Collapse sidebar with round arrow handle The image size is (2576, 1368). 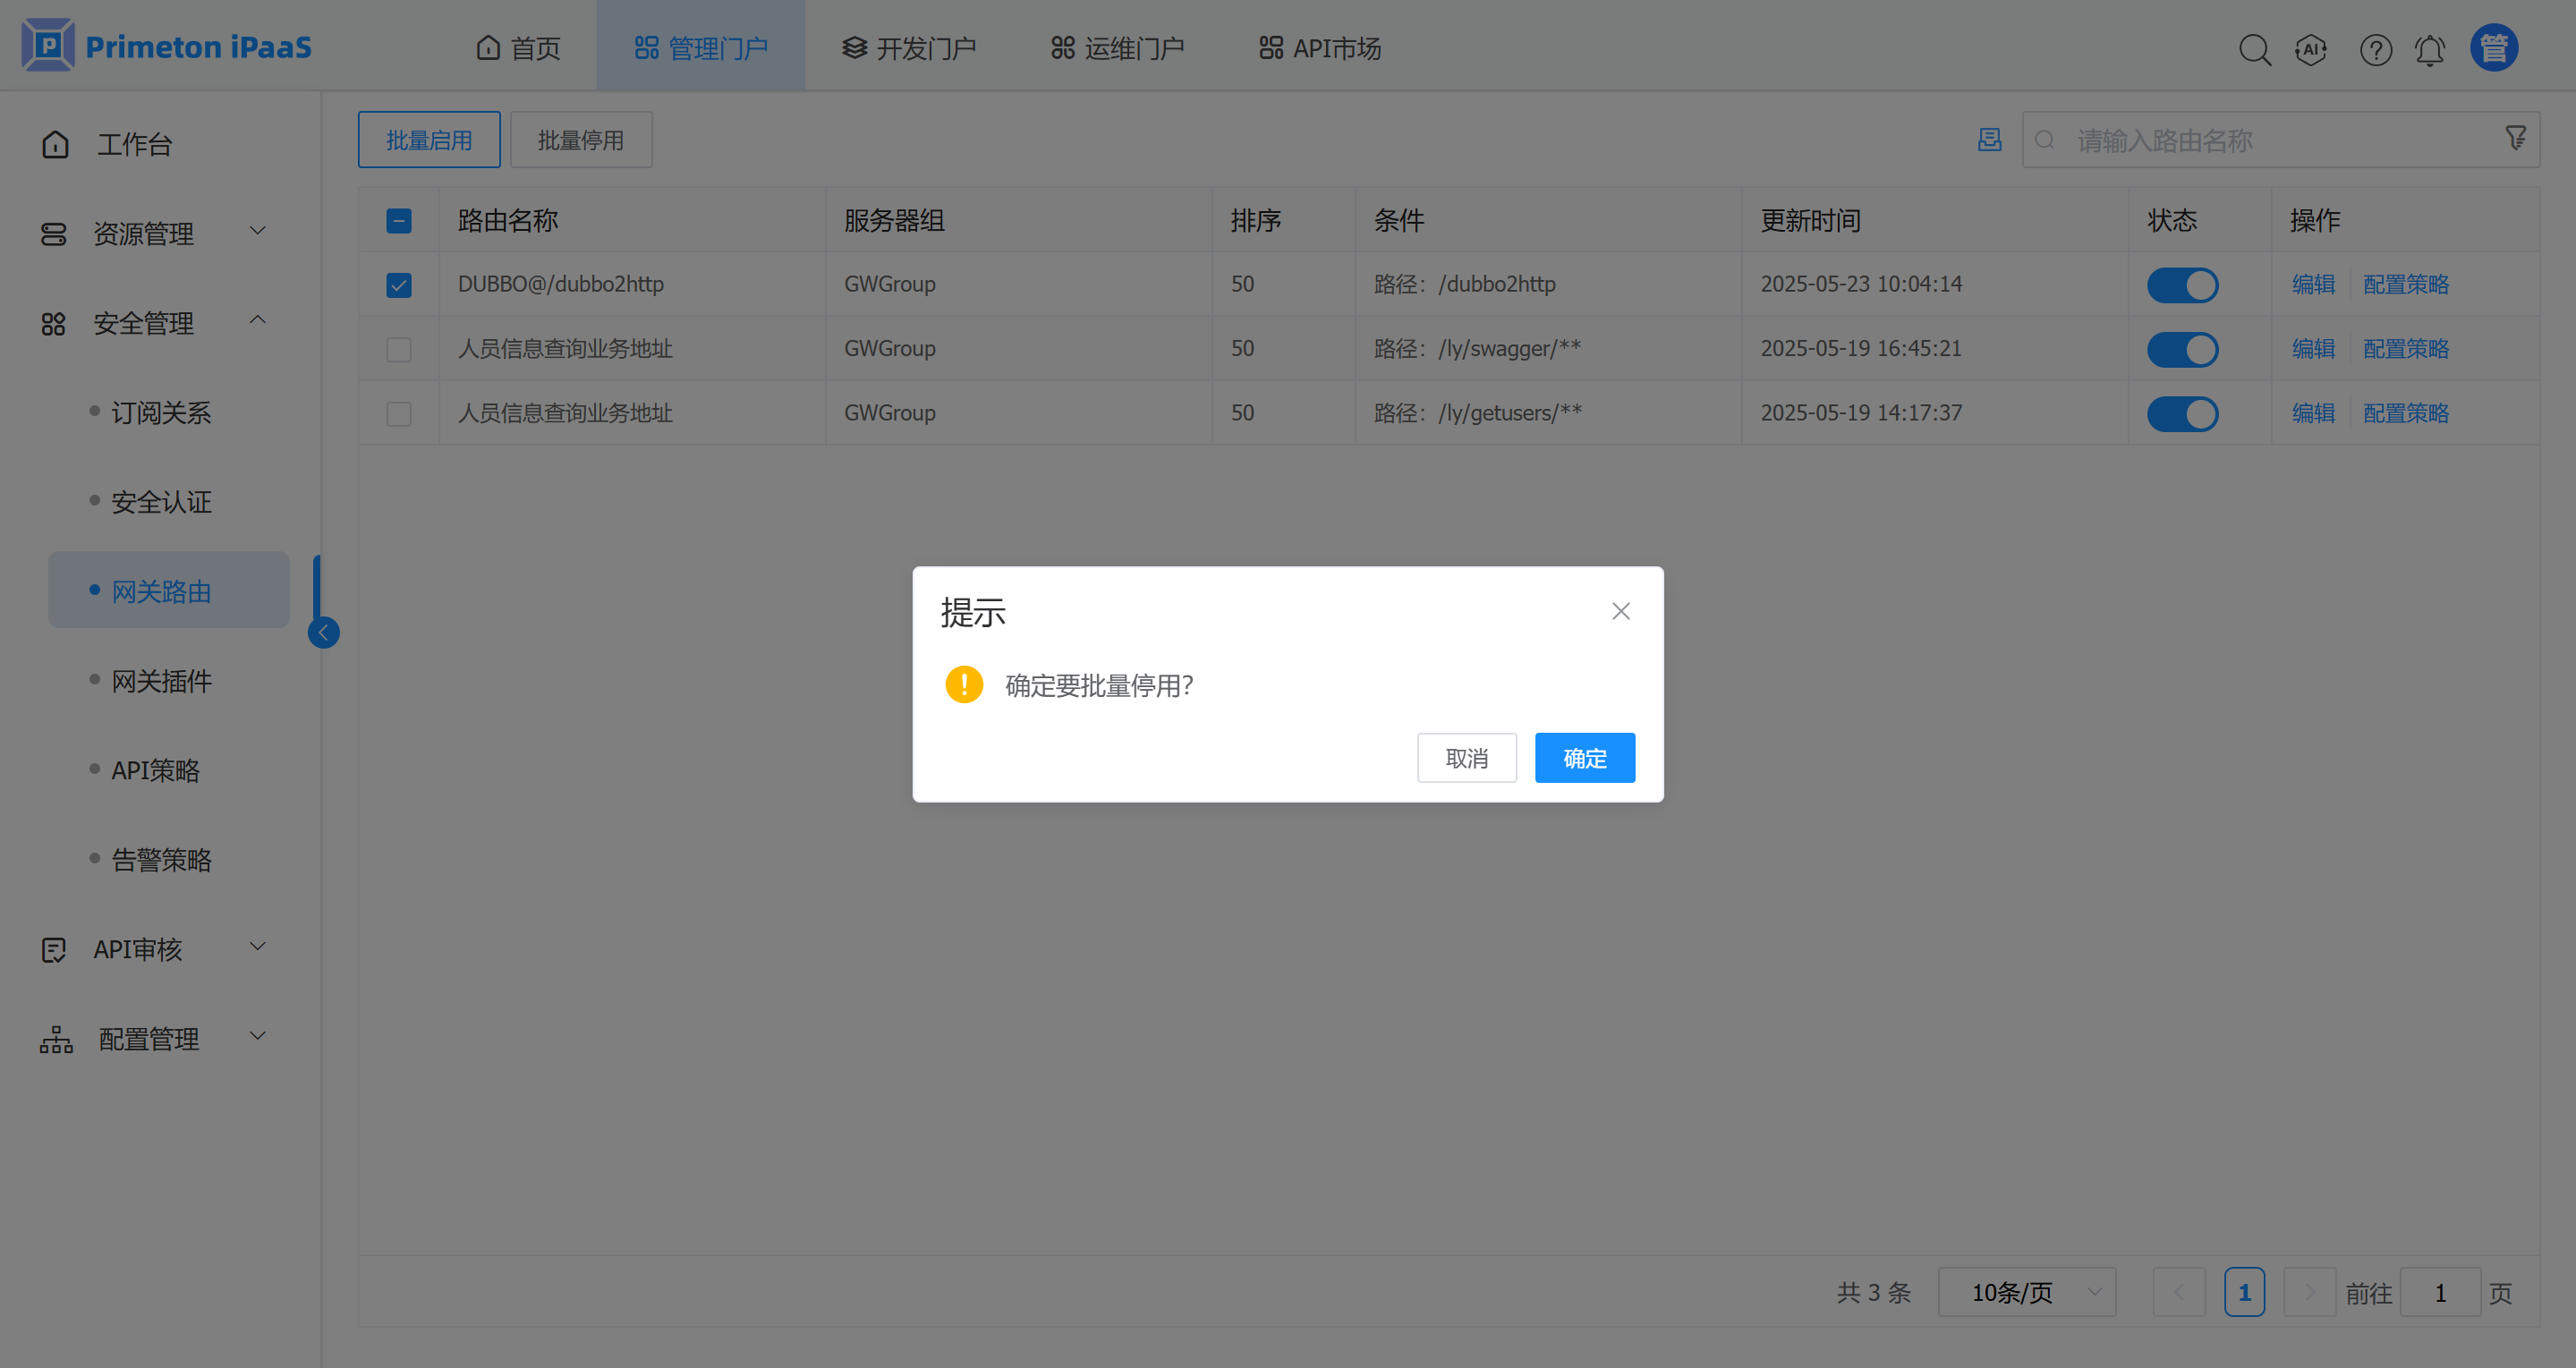click(x=323, y=632)
